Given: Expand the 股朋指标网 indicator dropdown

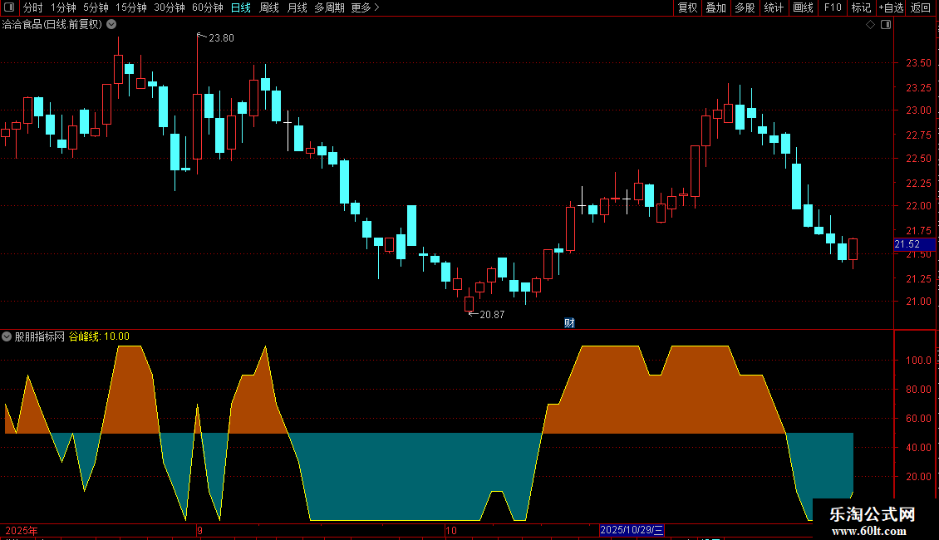Looking at the screenshot, I should pos(7,336).
